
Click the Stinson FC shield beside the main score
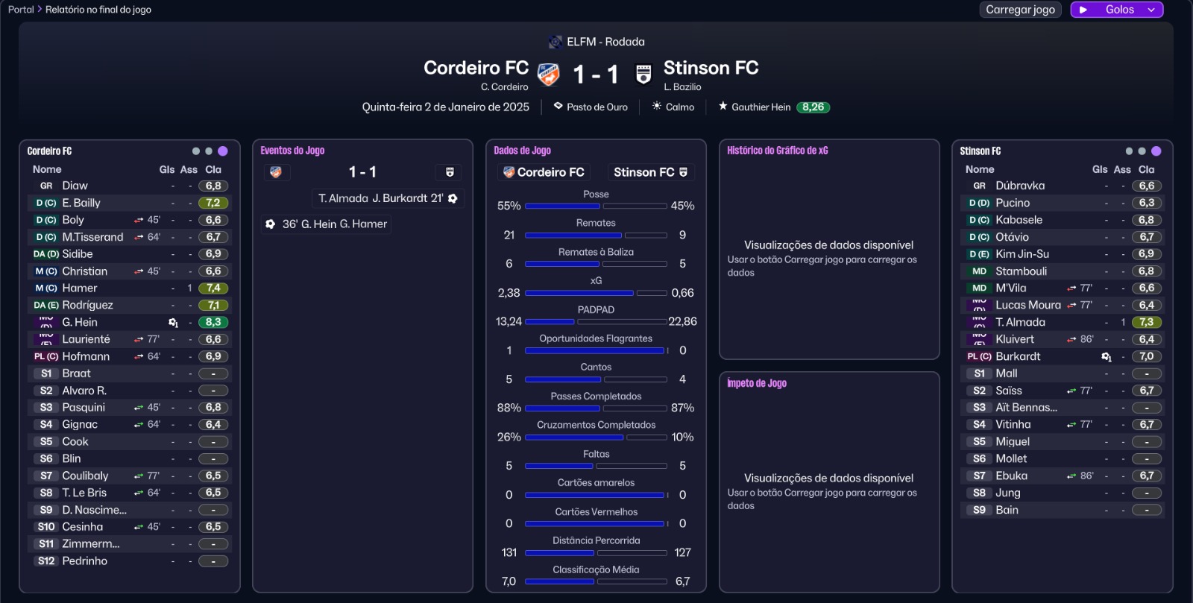[x=643, y=74]
